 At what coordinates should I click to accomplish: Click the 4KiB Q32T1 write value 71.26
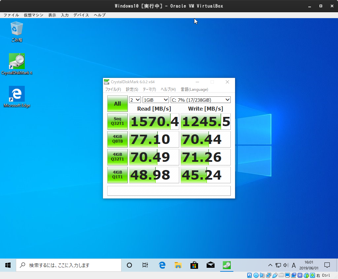tap(206, 157)
